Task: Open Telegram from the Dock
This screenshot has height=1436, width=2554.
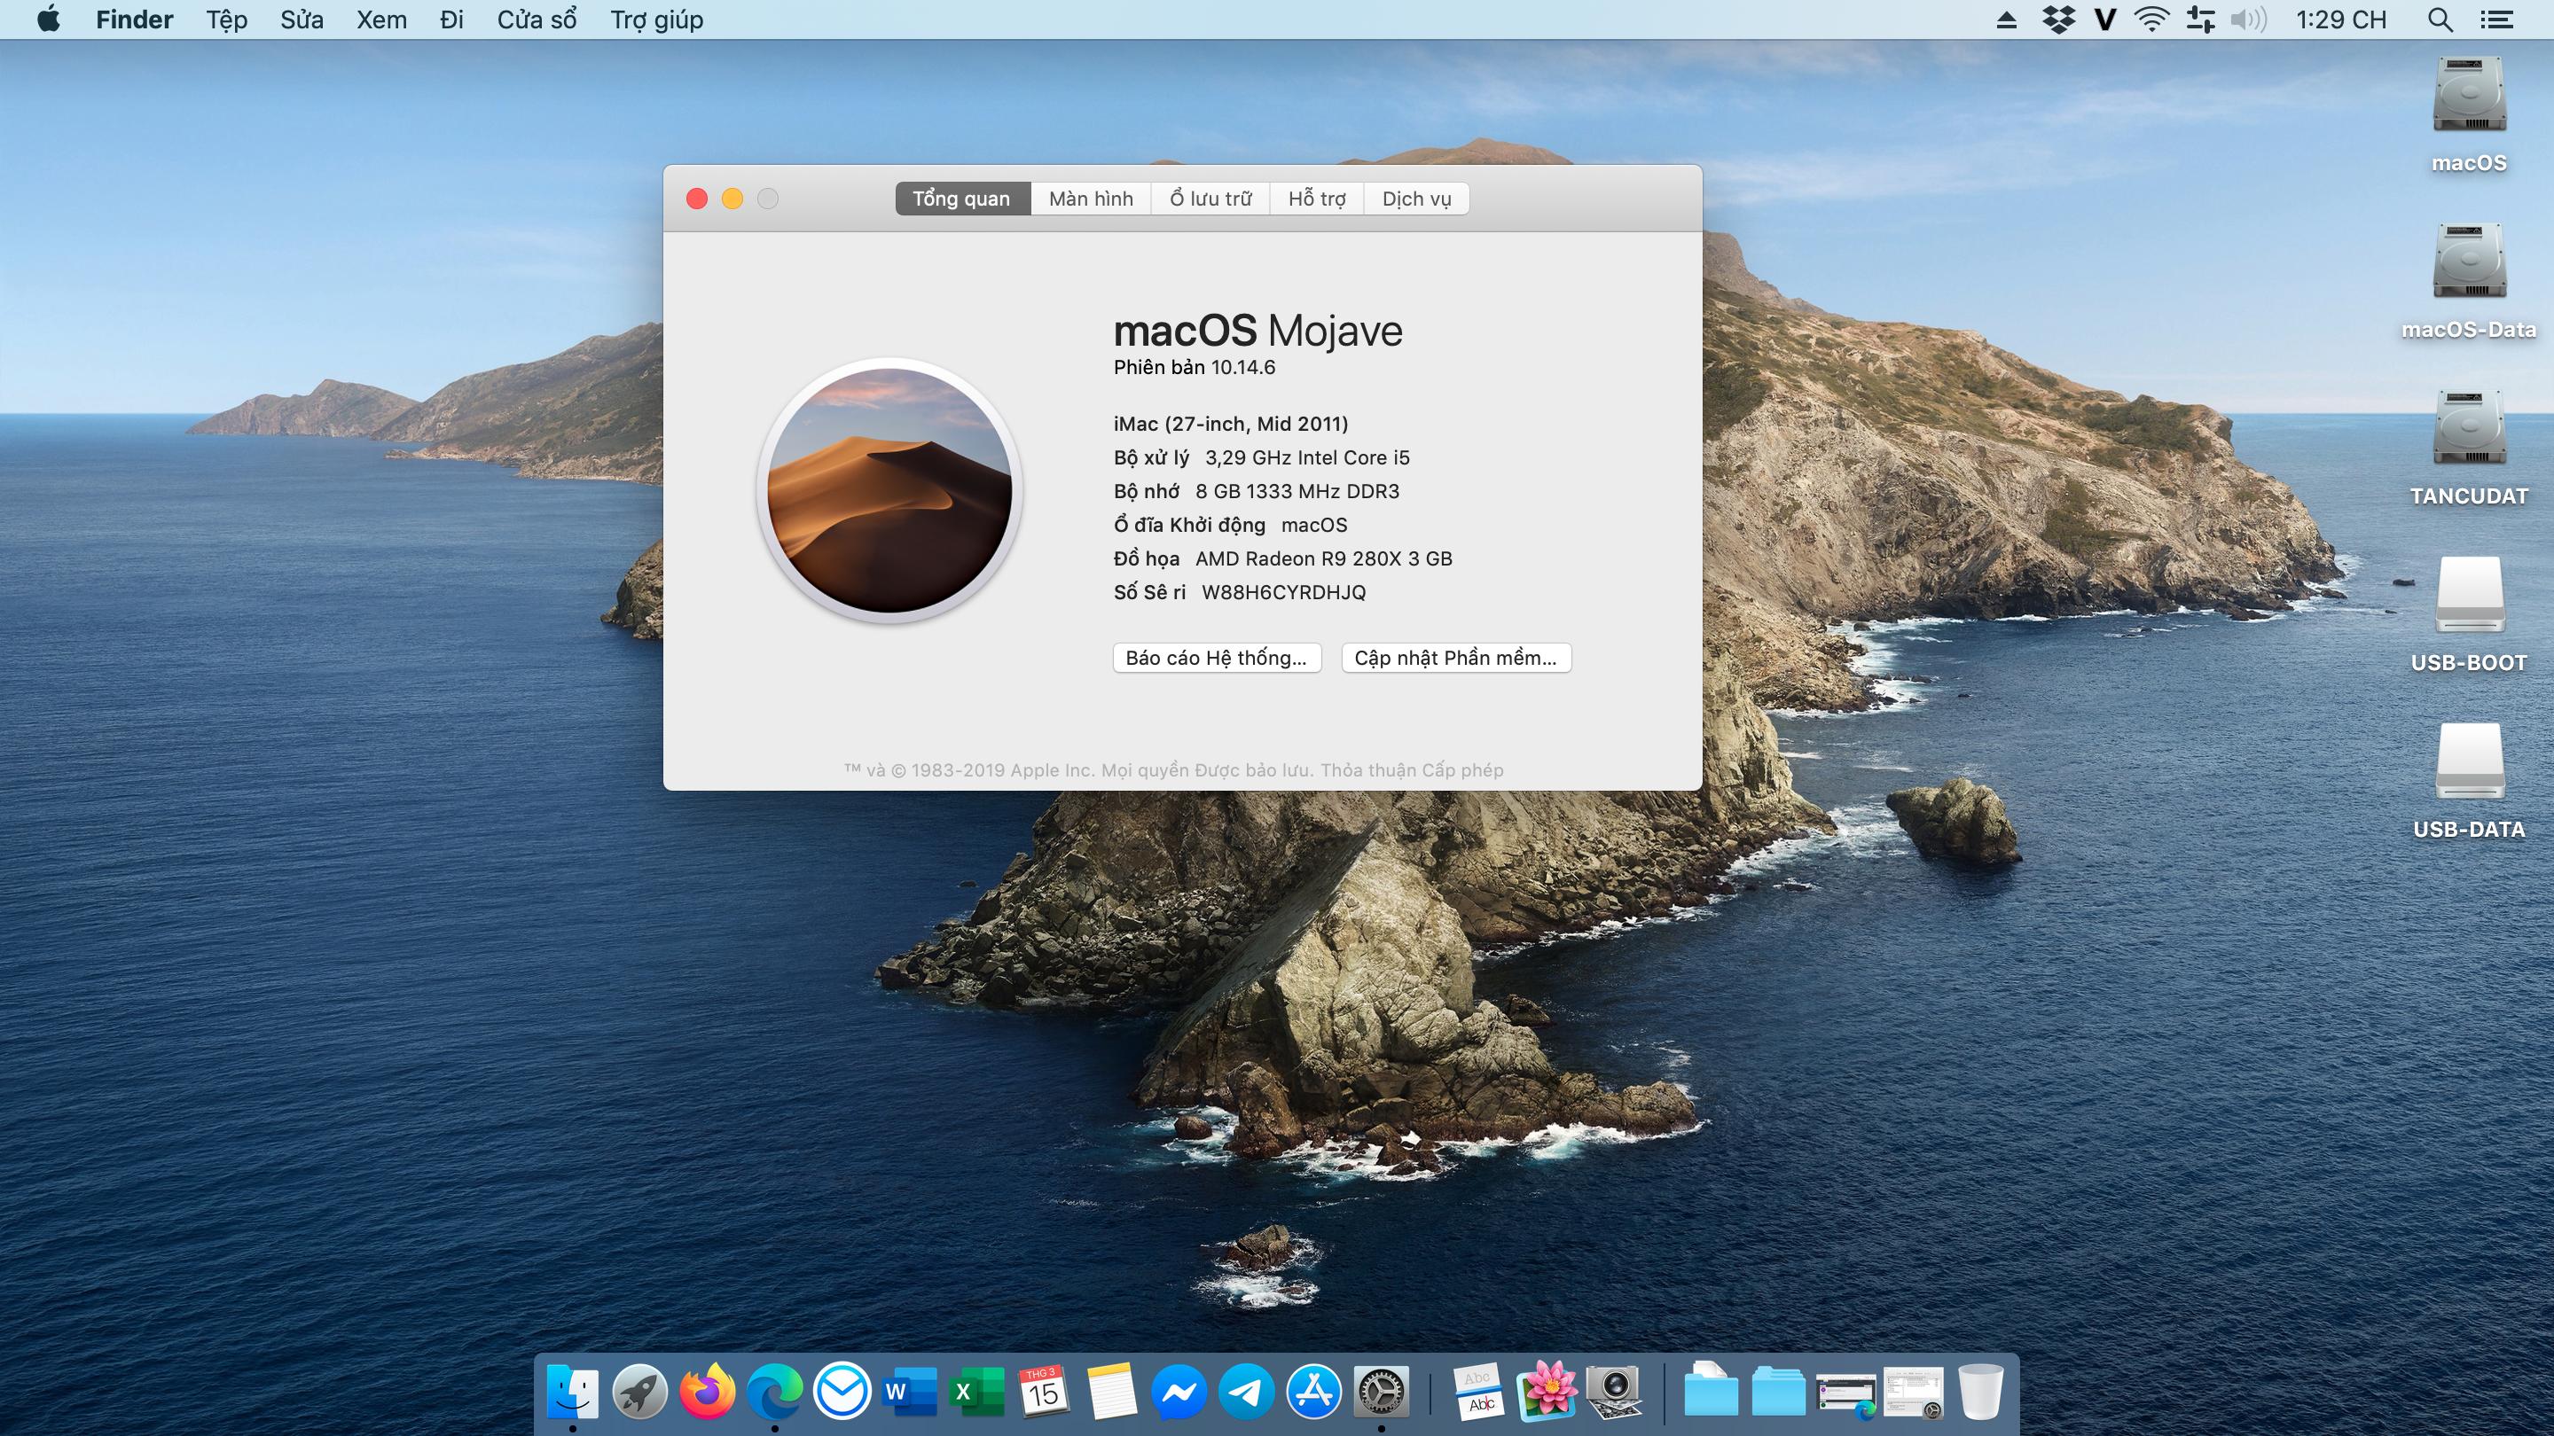Action: pyautogui.click(x=1246, y=1393)
